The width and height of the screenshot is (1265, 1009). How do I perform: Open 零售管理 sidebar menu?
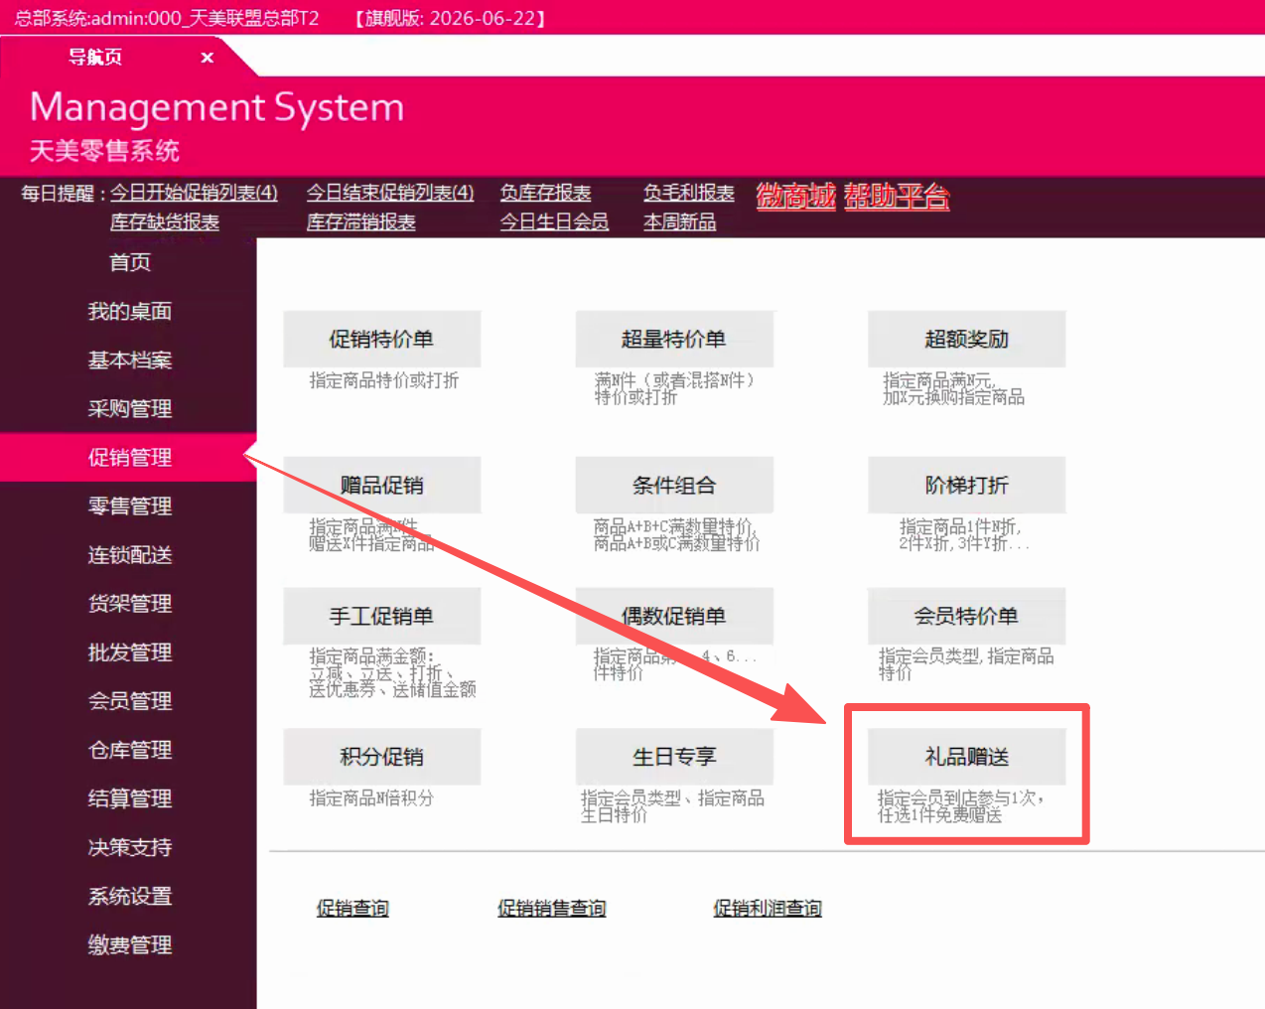tap(129, 505)
